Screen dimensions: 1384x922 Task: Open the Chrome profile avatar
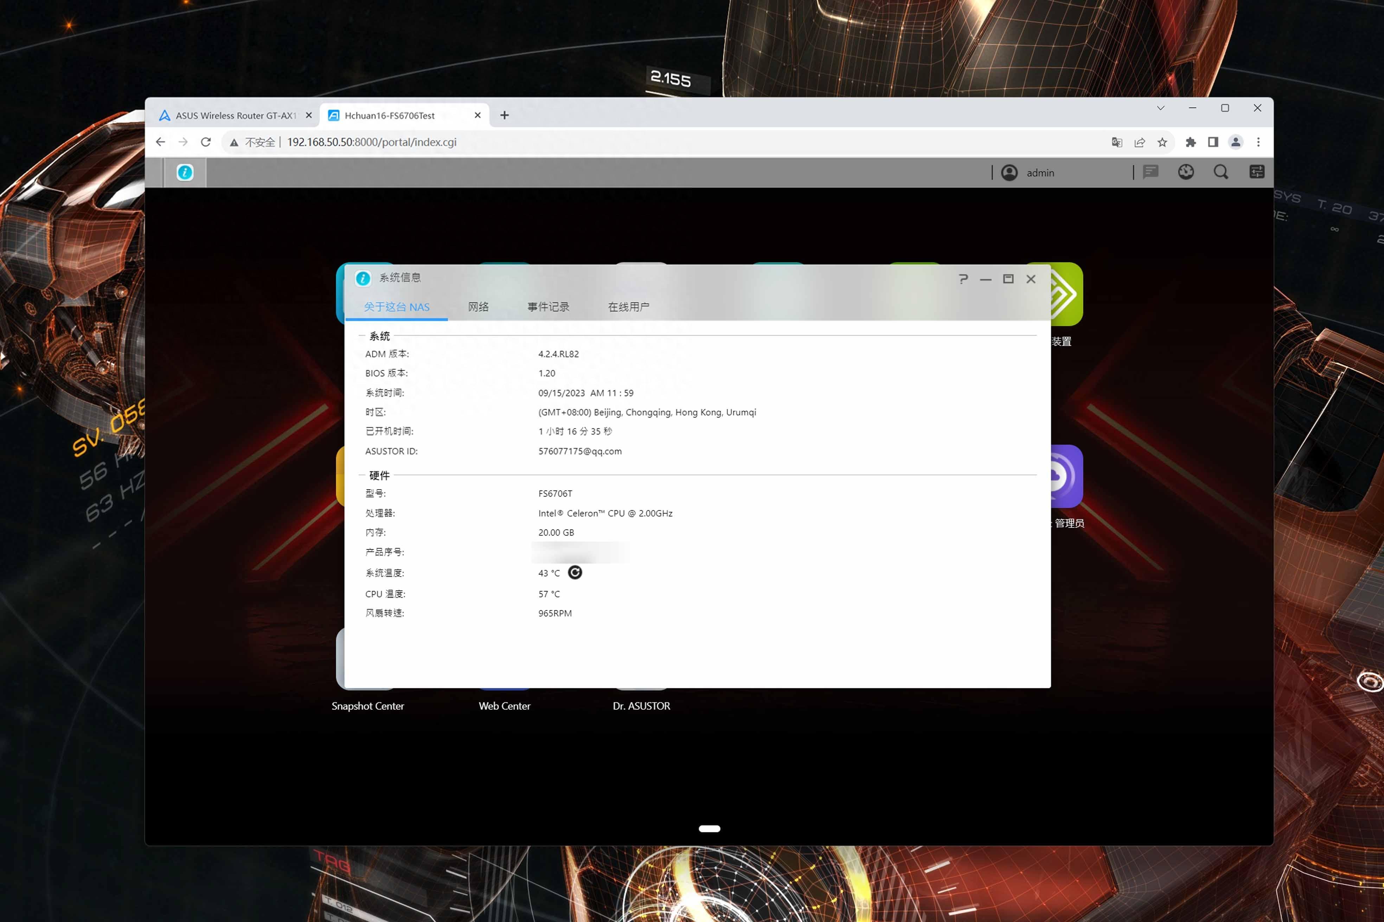point(1236,142)
